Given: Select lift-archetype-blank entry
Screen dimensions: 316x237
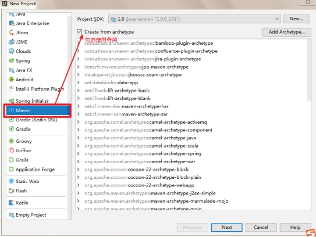Looking at the screenshot, I should [x=118, y=98].
